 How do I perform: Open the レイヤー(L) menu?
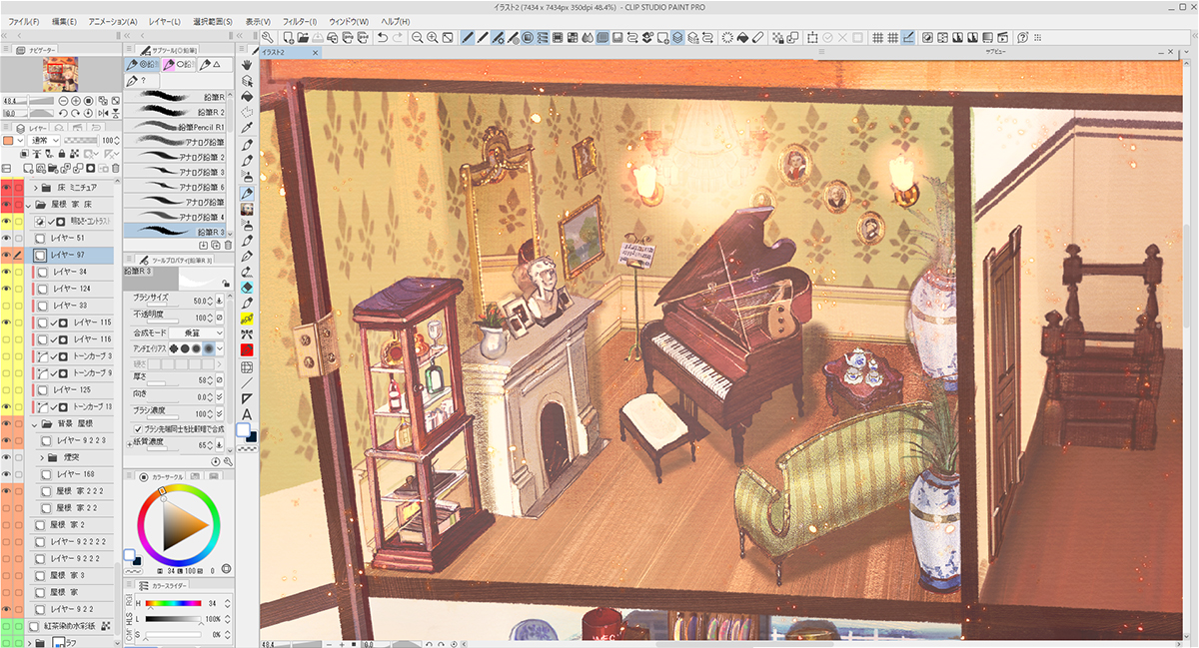163,21
